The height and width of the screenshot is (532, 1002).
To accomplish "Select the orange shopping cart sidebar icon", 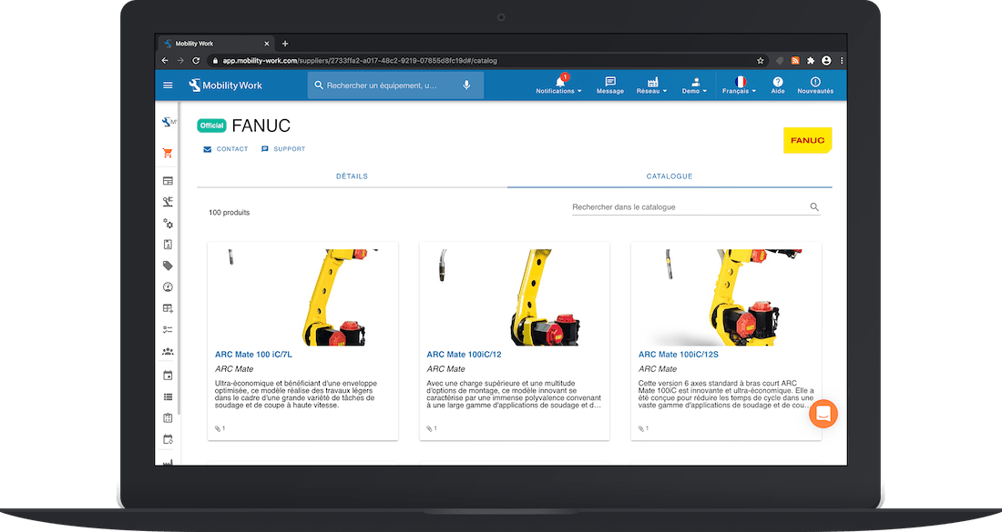I will [168, 152].
